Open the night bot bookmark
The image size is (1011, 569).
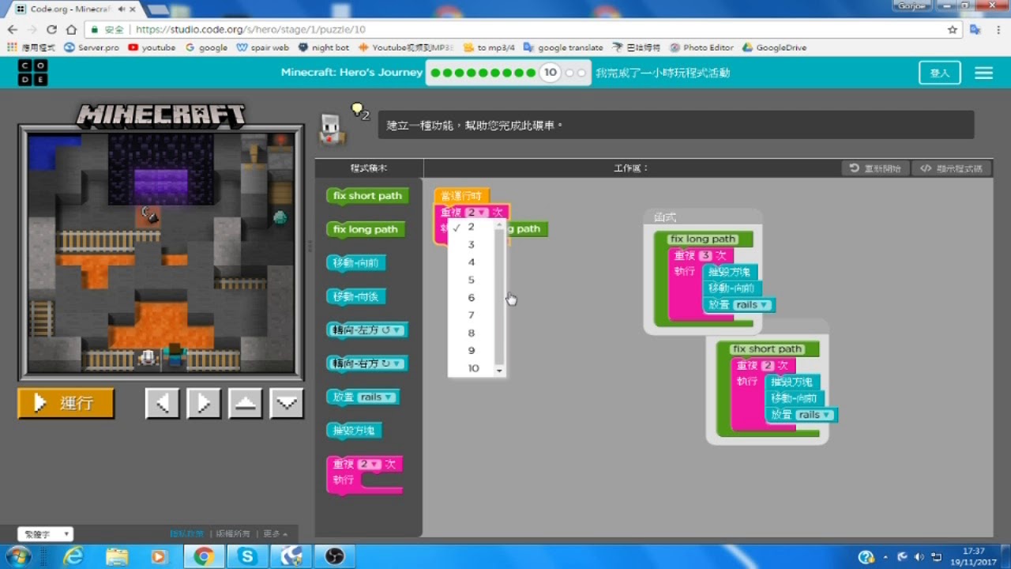pos(324,47)
